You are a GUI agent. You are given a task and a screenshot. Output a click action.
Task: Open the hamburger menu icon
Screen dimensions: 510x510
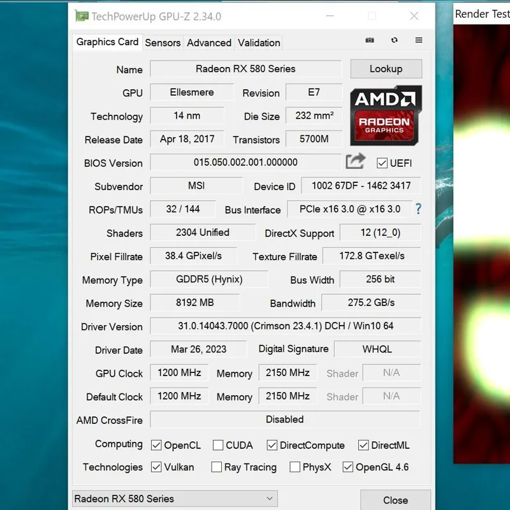(x=419, y=40)
